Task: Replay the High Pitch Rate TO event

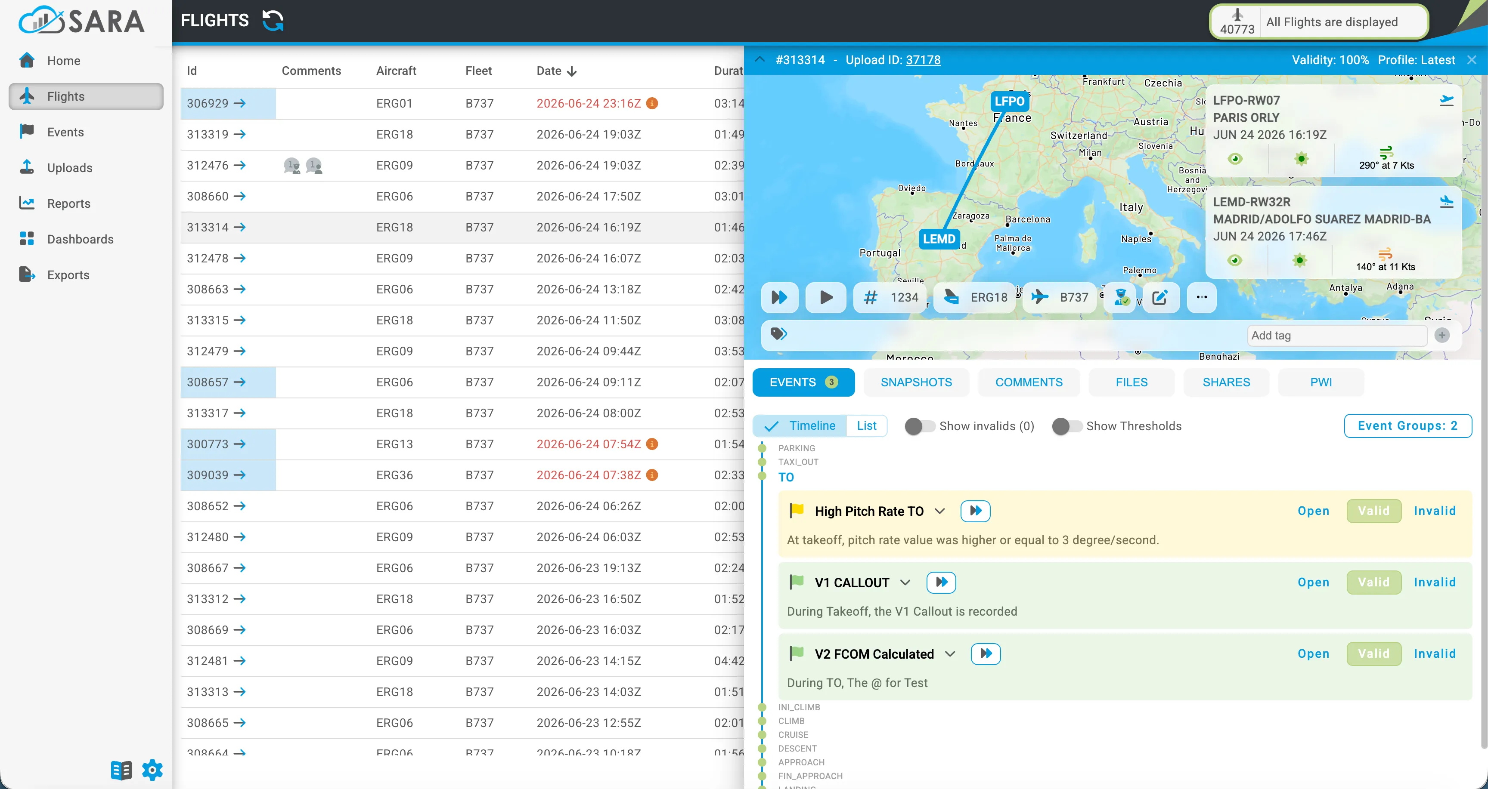Action: [976, 511]
